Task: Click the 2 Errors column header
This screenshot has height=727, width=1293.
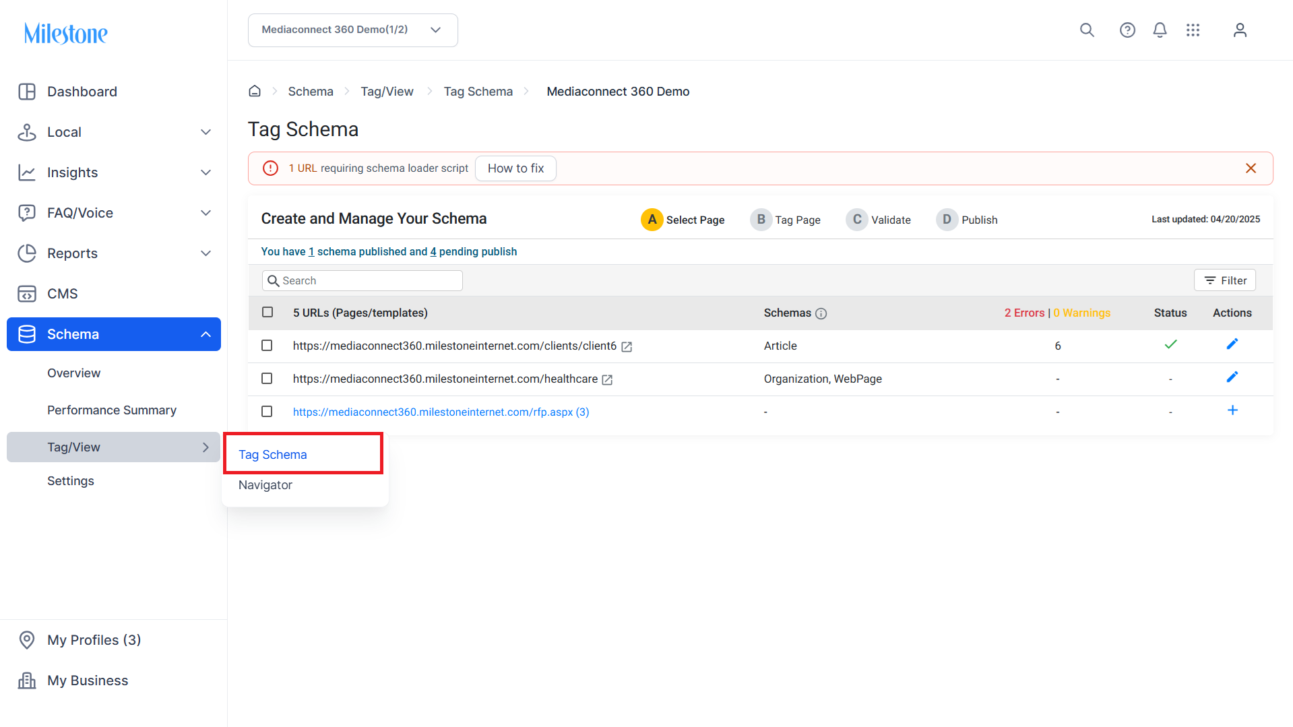Action: 1024,313
